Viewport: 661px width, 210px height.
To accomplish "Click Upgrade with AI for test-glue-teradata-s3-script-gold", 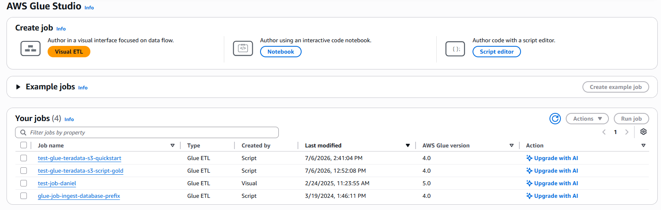I will 552,171.
